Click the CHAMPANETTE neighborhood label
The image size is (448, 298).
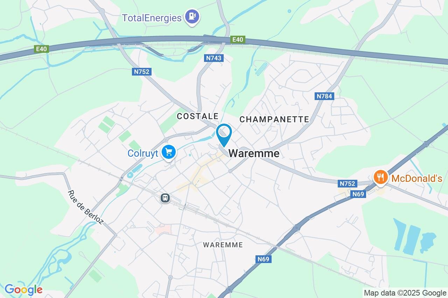[274, 119]
